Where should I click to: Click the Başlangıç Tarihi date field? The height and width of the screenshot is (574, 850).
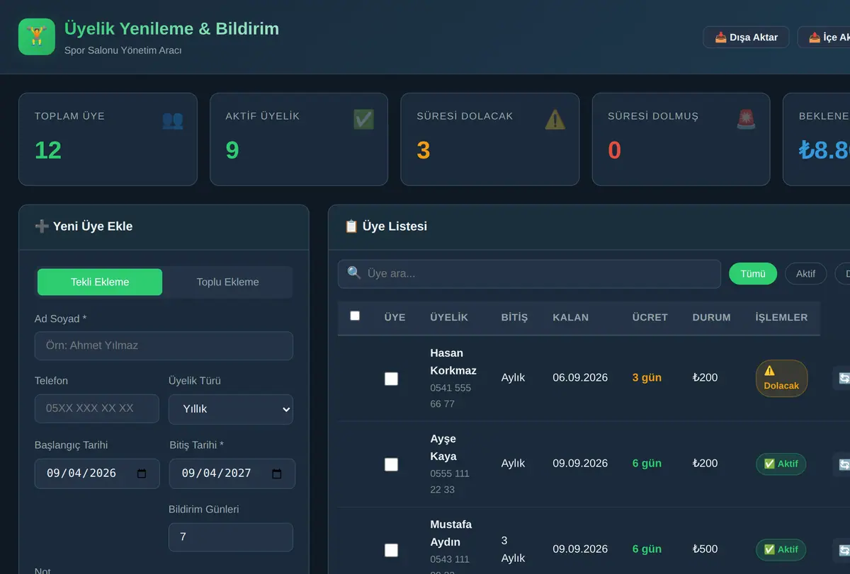[97, 473]
